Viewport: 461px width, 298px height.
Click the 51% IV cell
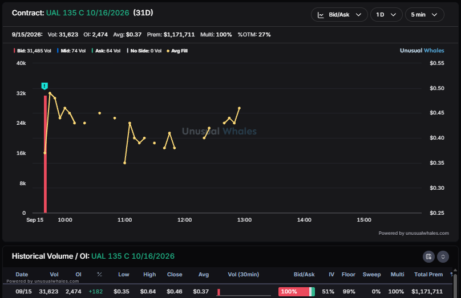328,292
